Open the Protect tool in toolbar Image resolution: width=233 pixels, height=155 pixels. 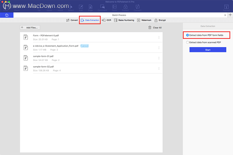[126, 8]
